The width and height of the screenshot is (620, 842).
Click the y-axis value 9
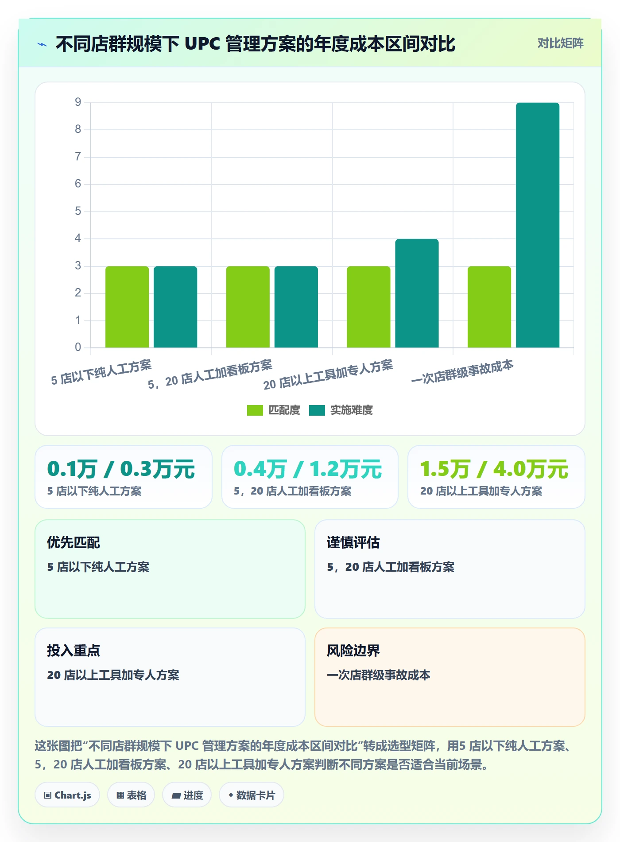pyautogui.click(x=78, y=102)
